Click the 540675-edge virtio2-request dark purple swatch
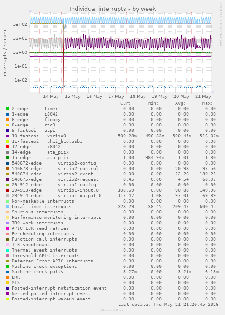 [x=8, y=179]
